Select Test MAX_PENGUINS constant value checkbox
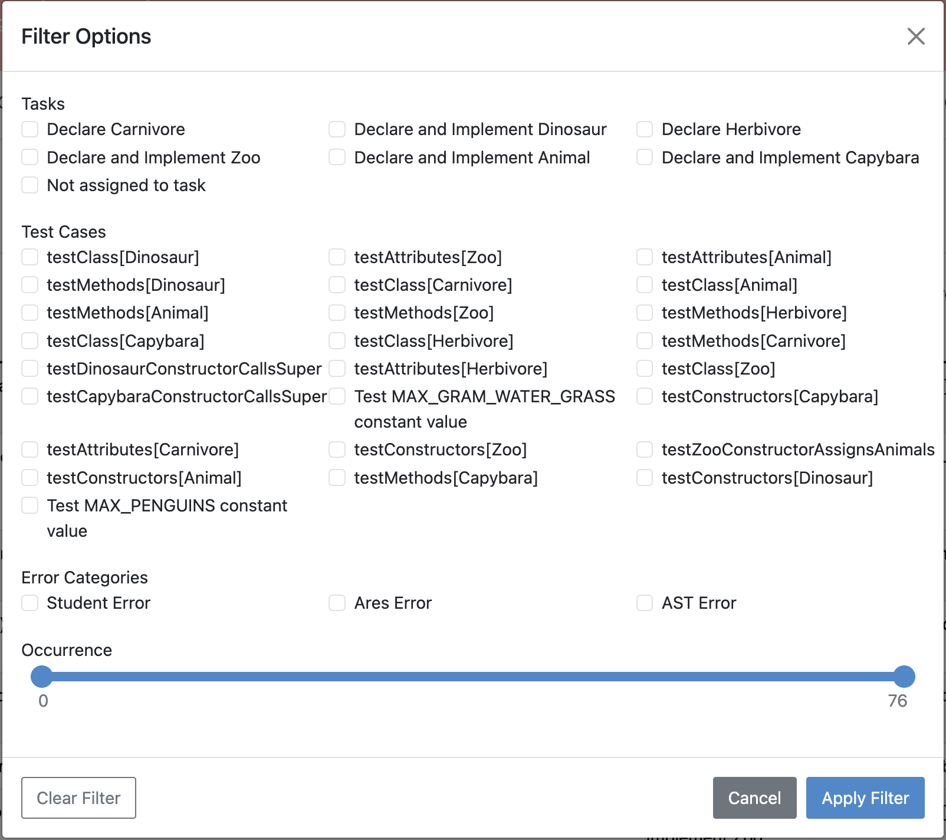The image size is (946, 840). tap(29, 505)
